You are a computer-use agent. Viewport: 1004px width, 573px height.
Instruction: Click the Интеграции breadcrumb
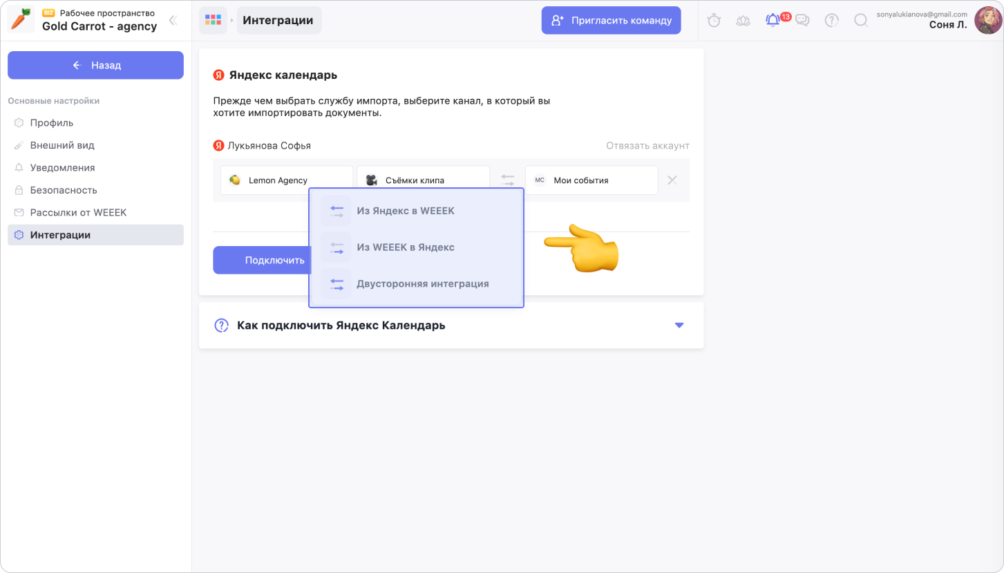[278, 20]
